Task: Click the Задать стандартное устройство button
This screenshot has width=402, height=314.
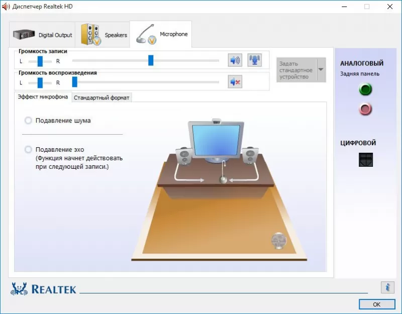Action: [x=296, y=70]
